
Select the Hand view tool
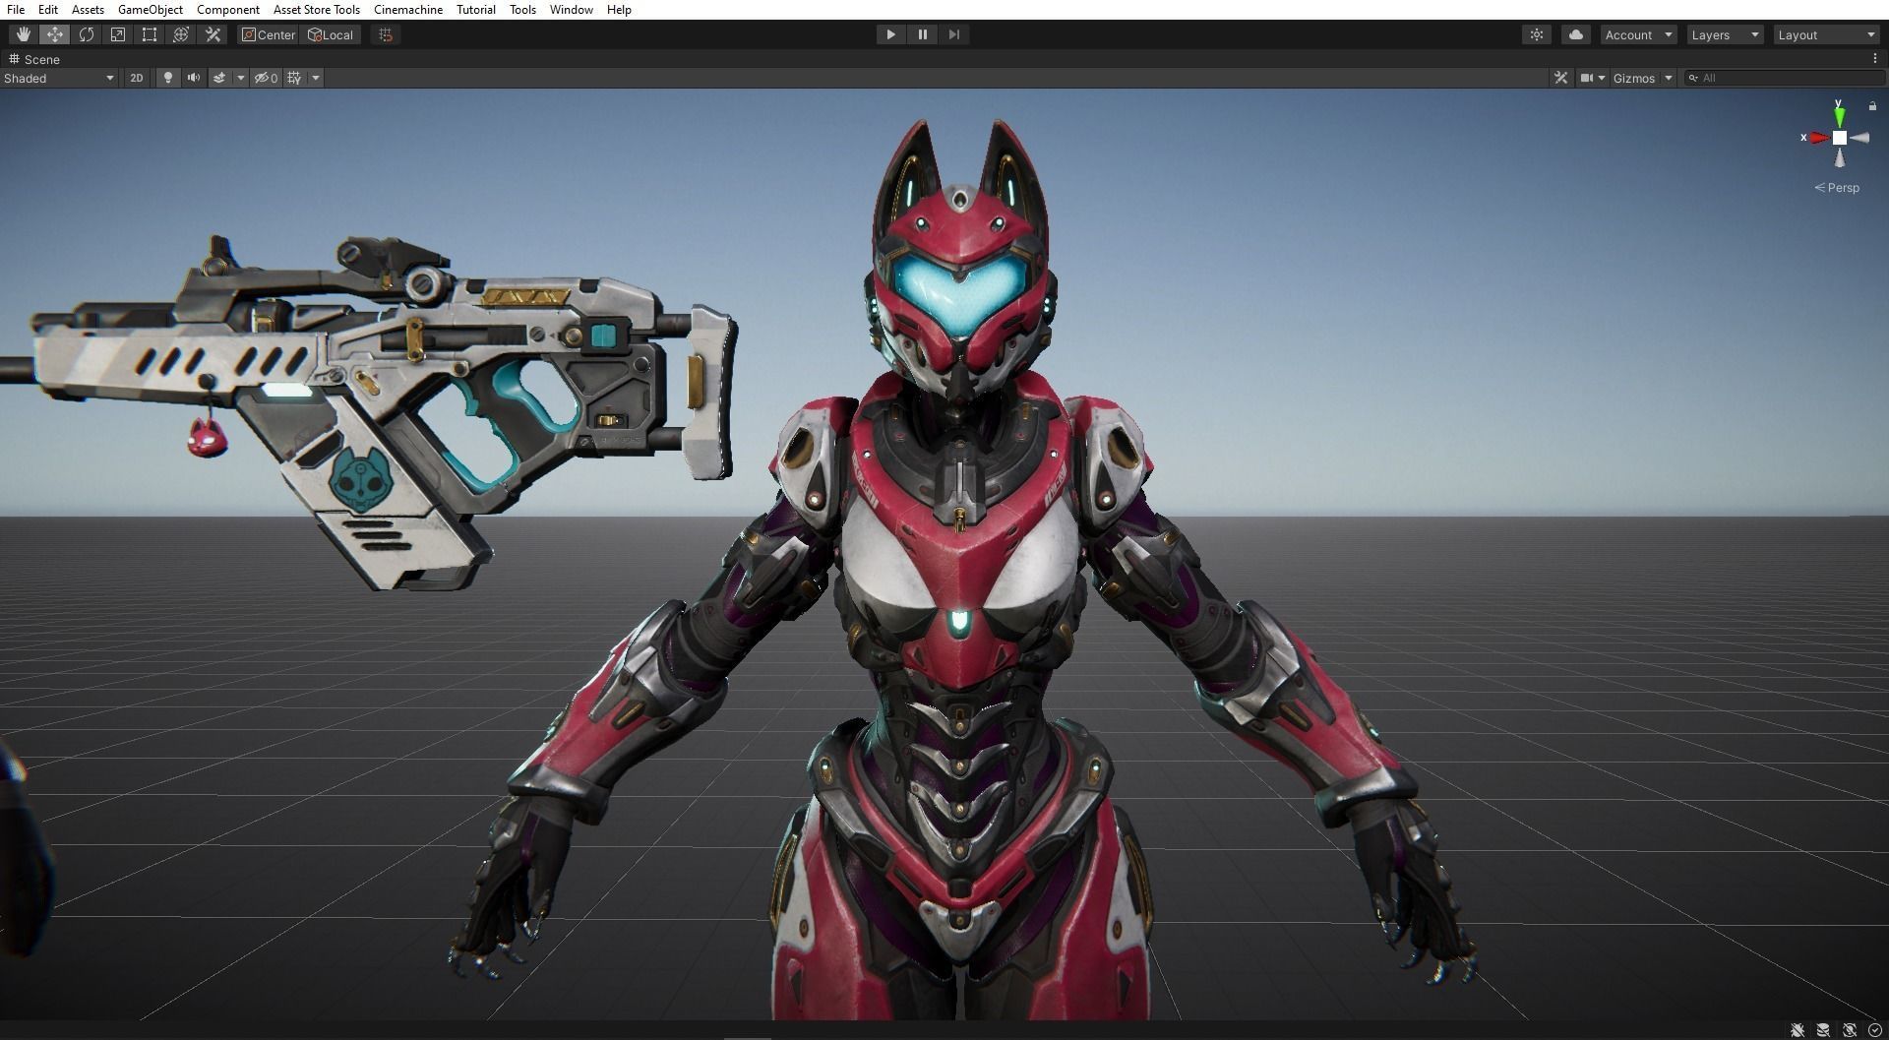23,34
